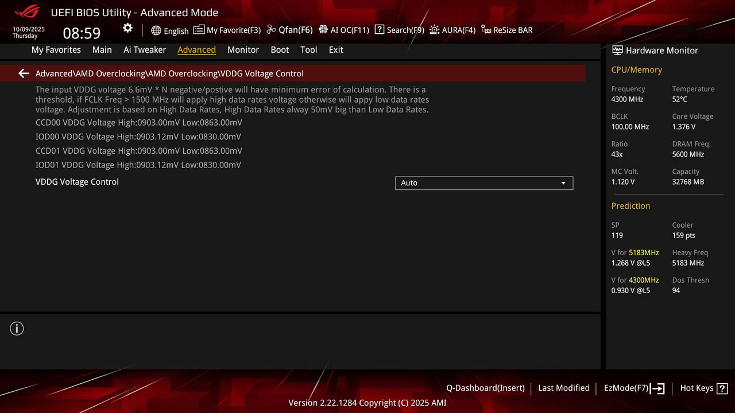Viewport: 735px width, 413px height.
Task: Open the English language selector
Action: (x=169, y=30)
